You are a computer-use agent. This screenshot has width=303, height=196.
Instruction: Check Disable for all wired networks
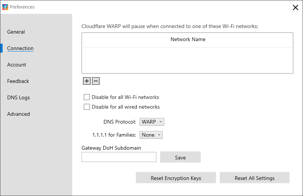87,107
